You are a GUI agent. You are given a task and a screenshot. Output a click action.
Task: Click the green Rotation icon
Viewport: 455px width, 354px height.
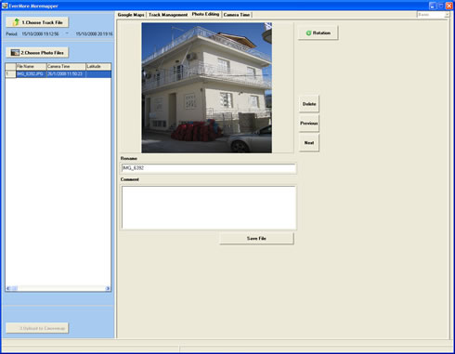308,33
